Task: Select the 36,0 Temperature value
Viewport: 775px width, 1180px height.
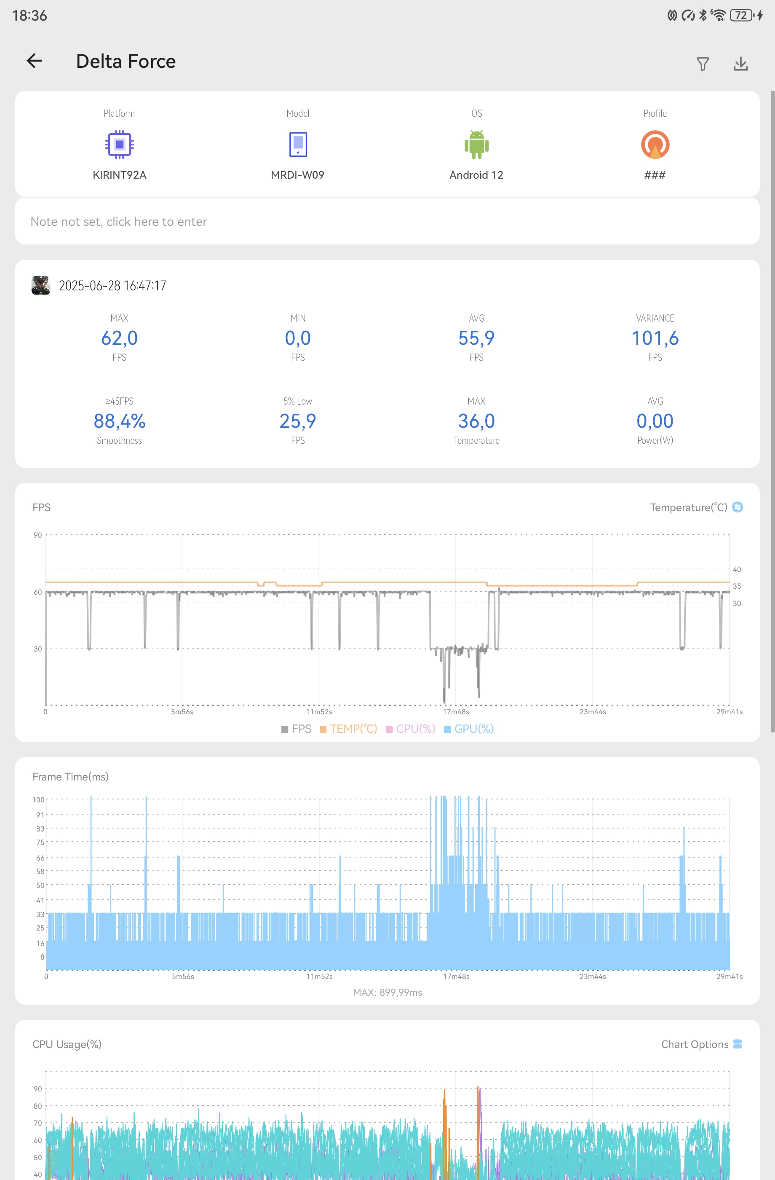Action: point(477,421)
